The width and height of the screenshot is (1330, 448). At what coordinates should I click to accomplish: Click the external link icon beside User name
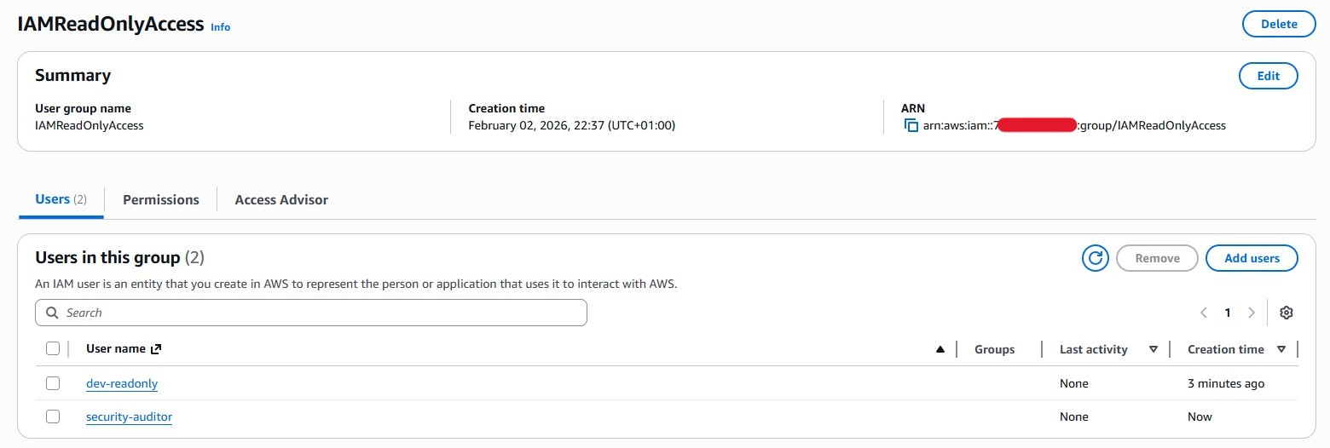(x=156, y=349)
